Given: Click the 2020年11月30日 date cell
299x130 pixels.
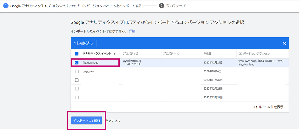Looking at the screenshot, I should (213, 80).
